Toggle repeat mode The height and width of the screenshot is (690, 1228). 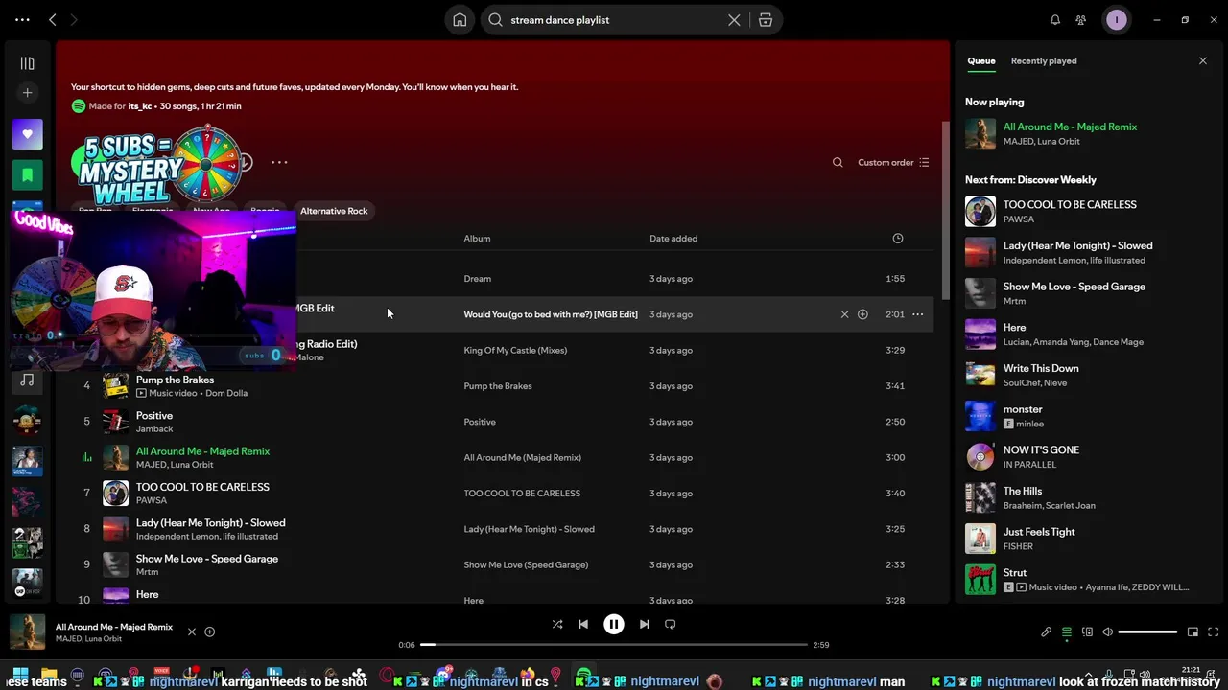[671, 624]
